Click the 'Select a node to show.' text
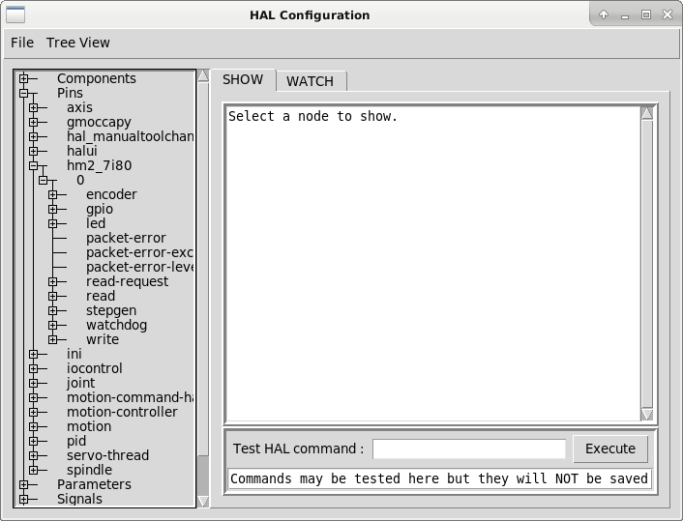683x521 pixels. coord(312,117)
